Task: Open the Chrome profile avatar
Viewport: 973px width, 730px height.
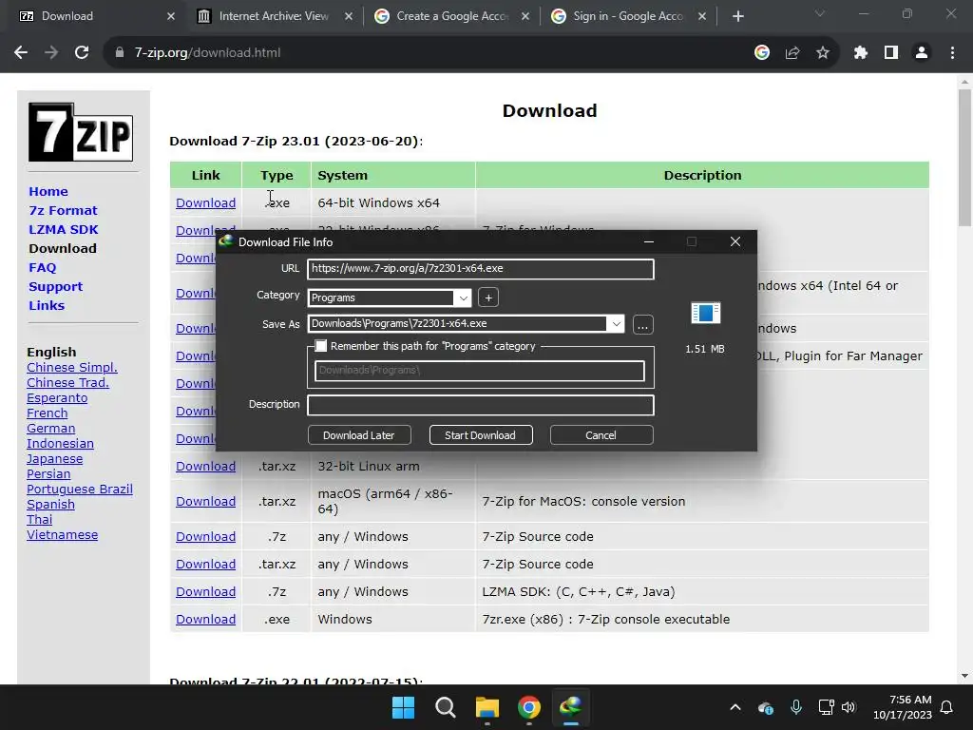Action: point(922,53)
